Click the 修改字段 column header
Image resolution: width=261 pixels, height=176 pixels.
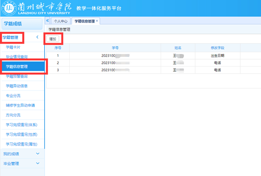click(218, 48)
